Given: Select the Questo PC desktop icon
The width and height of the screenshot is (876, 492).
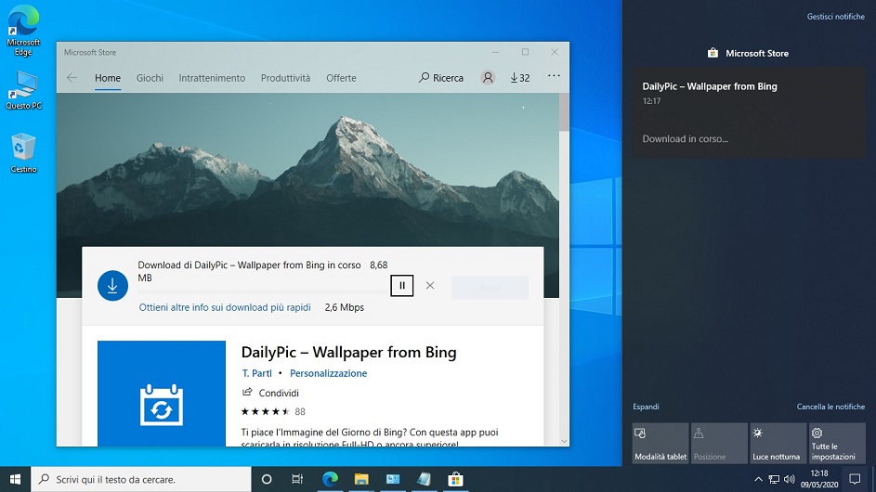Looking at the screenshot, I should click(23, 90).
